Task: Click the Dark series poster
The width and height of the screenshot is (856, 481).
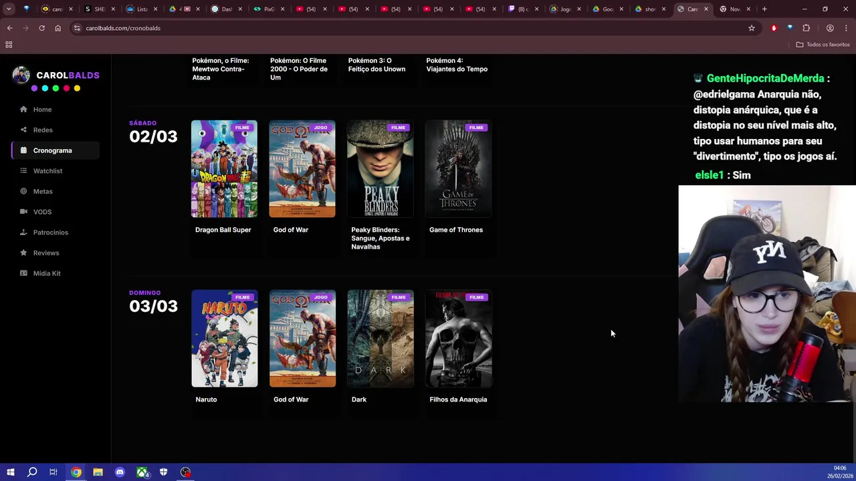Action: (x=380, y=339)
